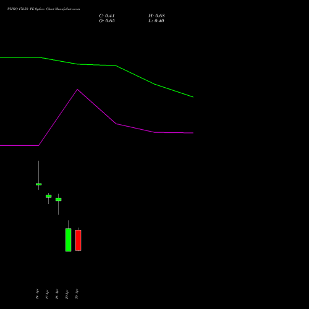Click the '30 Apr' date label
309x309 pixels.
[77, 294]
